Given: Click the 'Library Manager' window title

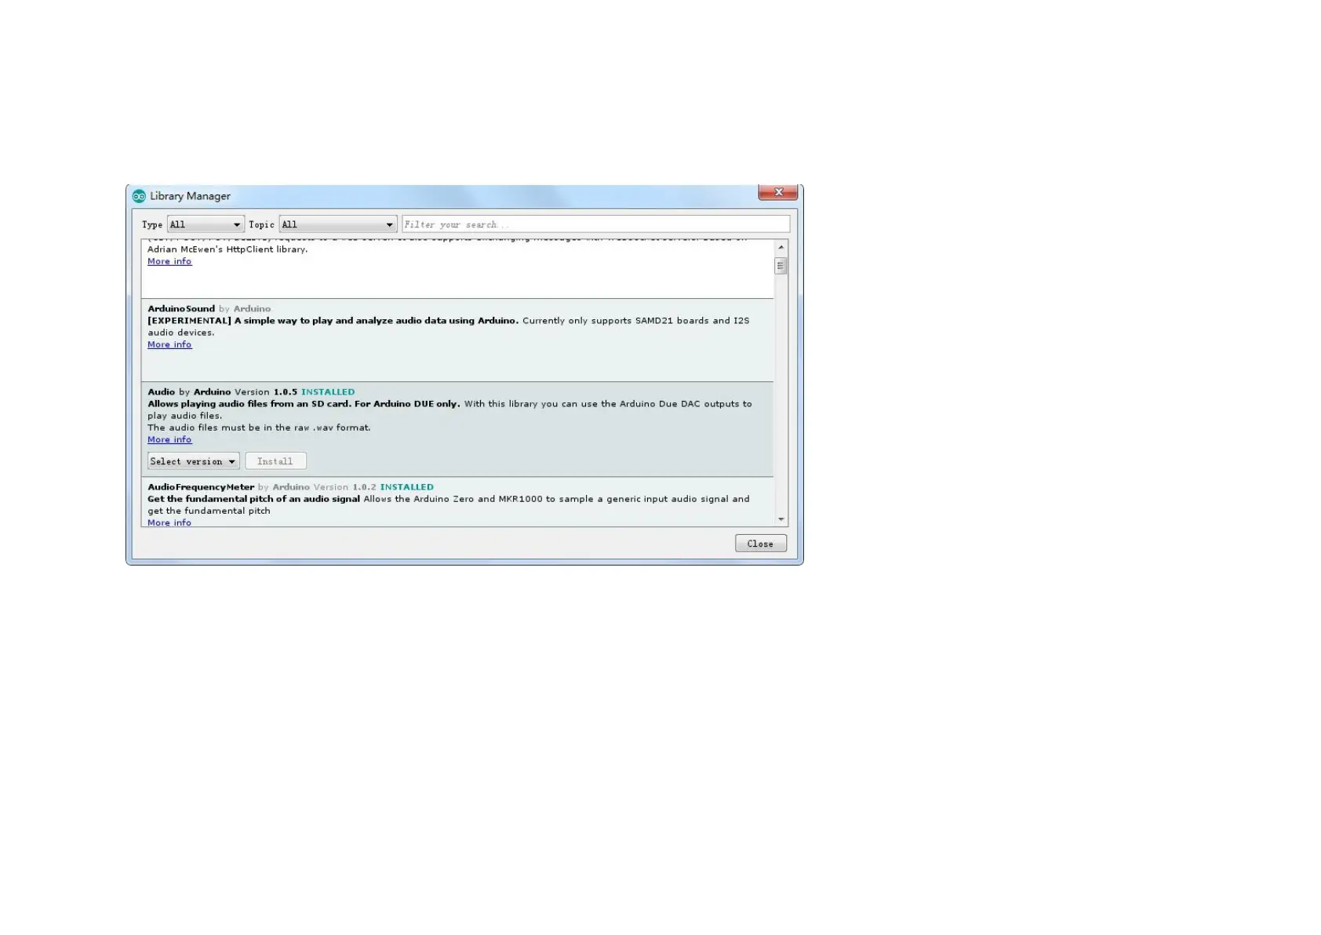Looking at the screenshot, I should click(191, 196).
